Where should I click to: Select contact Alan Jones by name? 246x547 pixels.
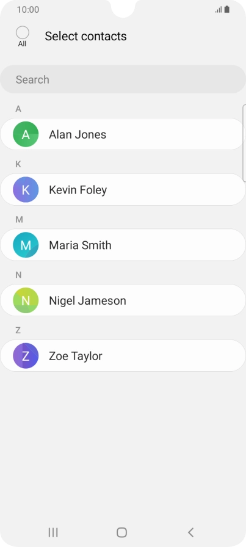coord(78,134)
